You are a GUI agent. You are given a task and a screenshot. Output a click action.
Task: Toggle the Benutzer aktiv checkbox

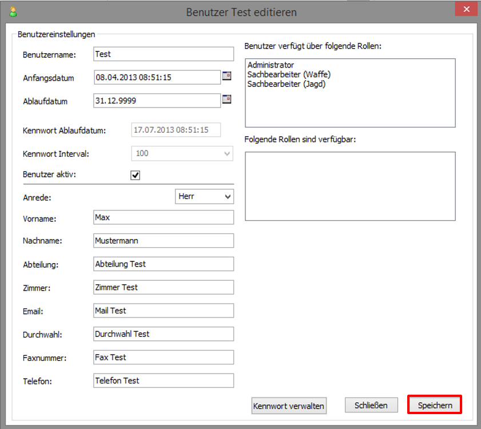click(136, 175)
